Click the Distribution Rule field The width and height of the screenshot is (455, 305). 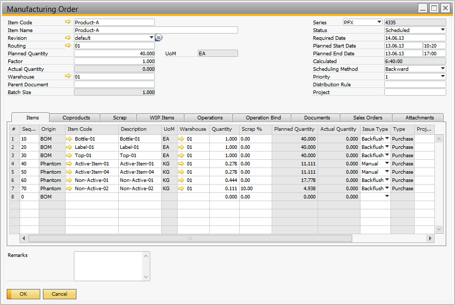[x=415, y=85]
